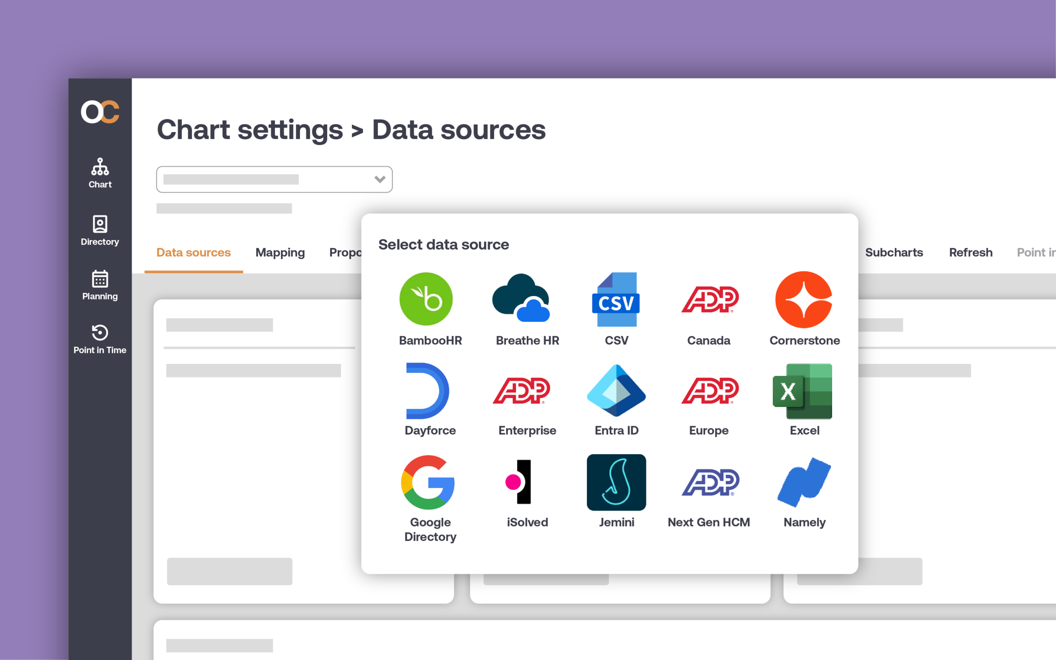
Task: Choose the Dayforce logo
Action: [x=427, y=391]
